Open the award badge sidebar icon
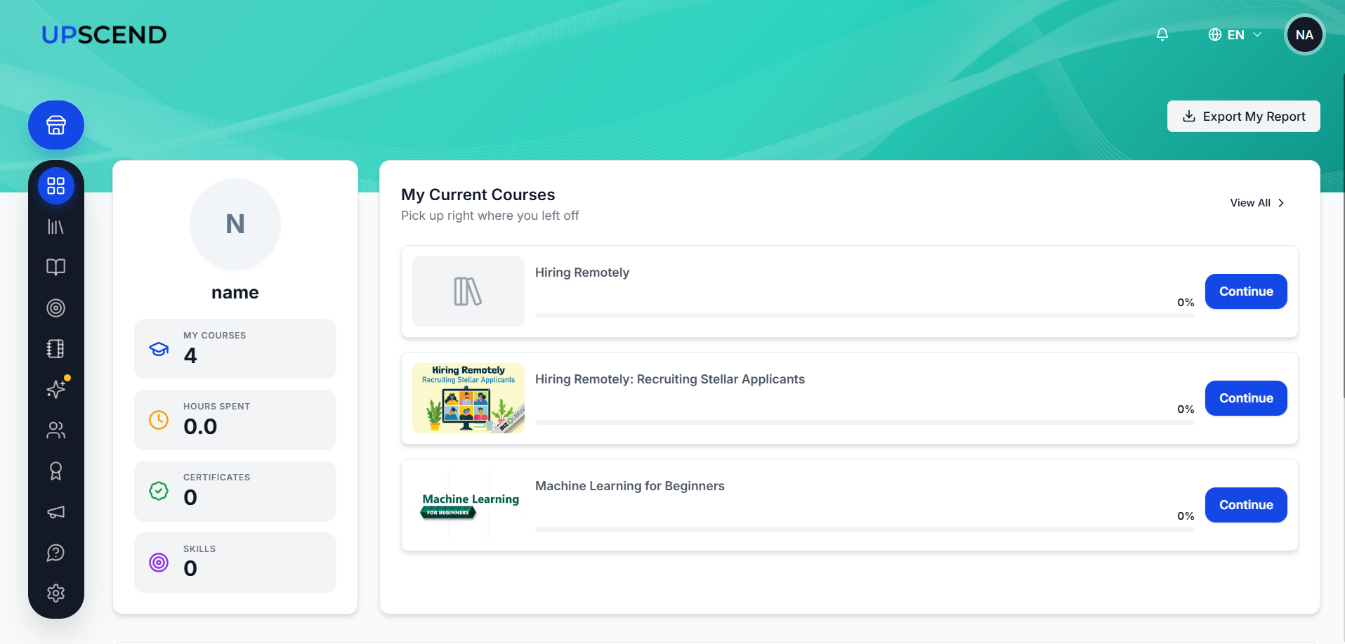This screenshot has width=1345, height=644. tap(56, 471)
